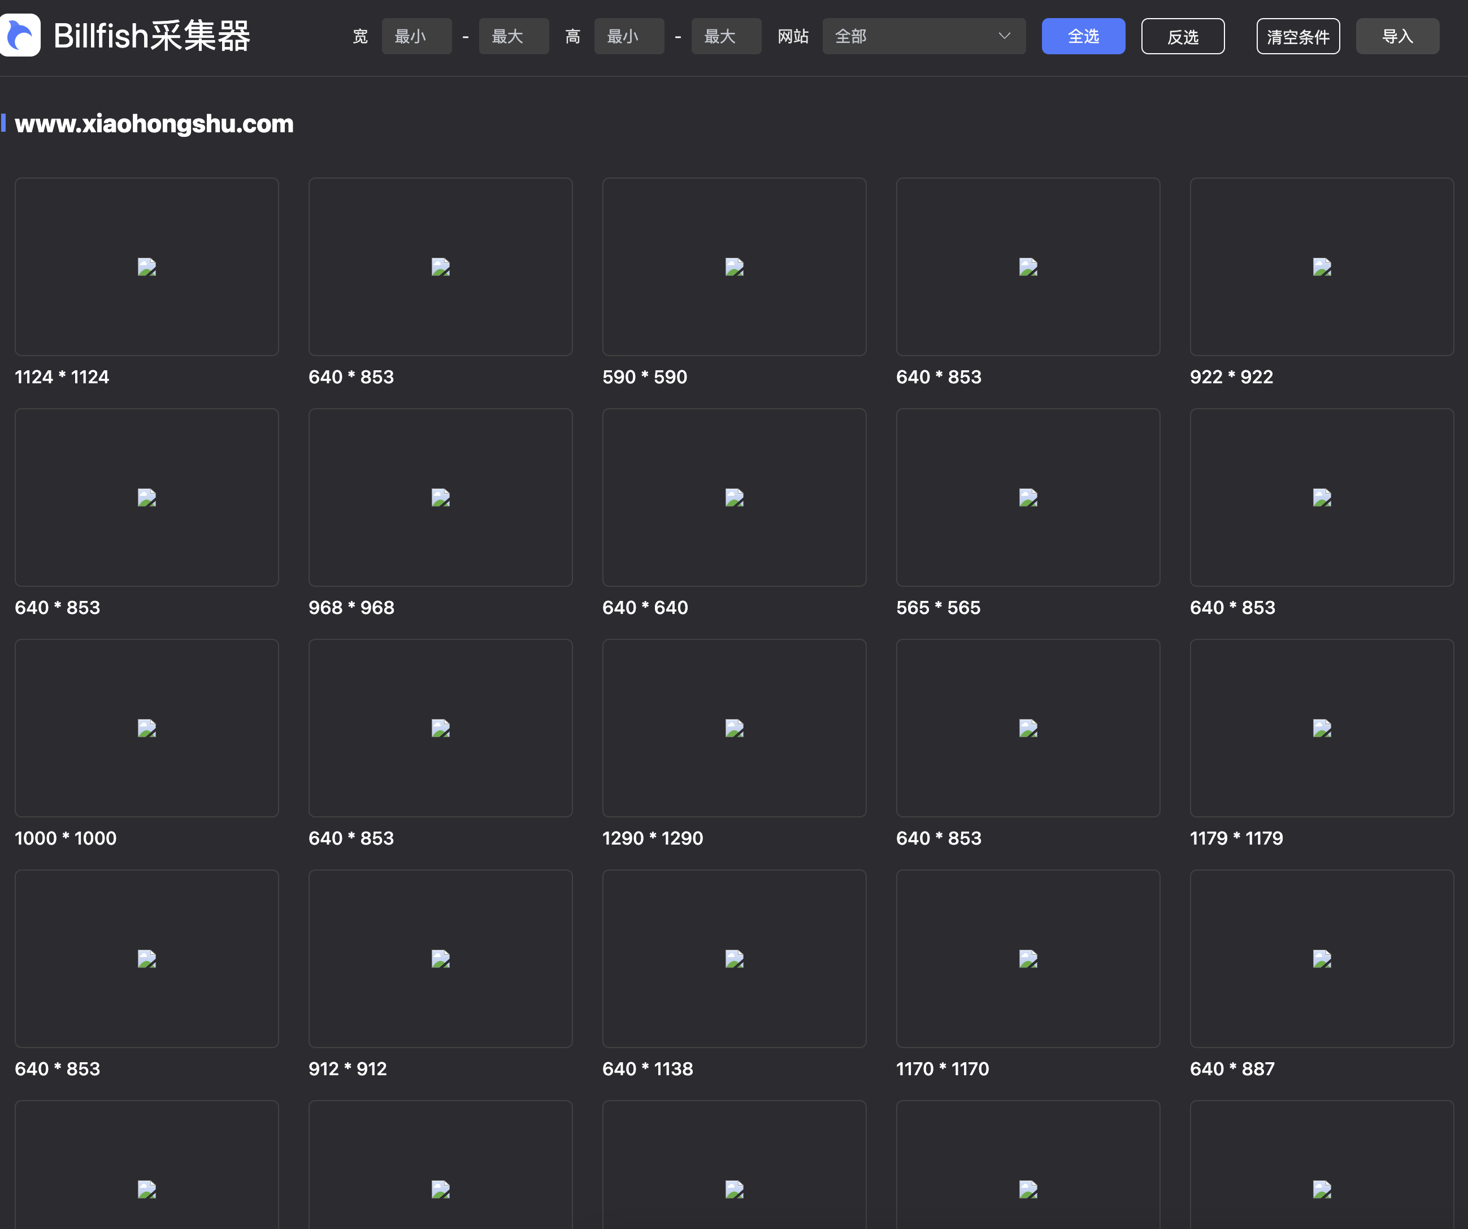Click the 1179 * 1179 size label
This screenshot has height=1229, width=1468.
coord(1237,839)
